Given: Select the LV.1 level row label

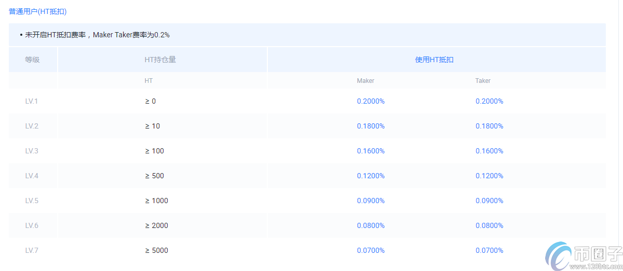Looking at the screenshot, I should [x=32, y=101].
